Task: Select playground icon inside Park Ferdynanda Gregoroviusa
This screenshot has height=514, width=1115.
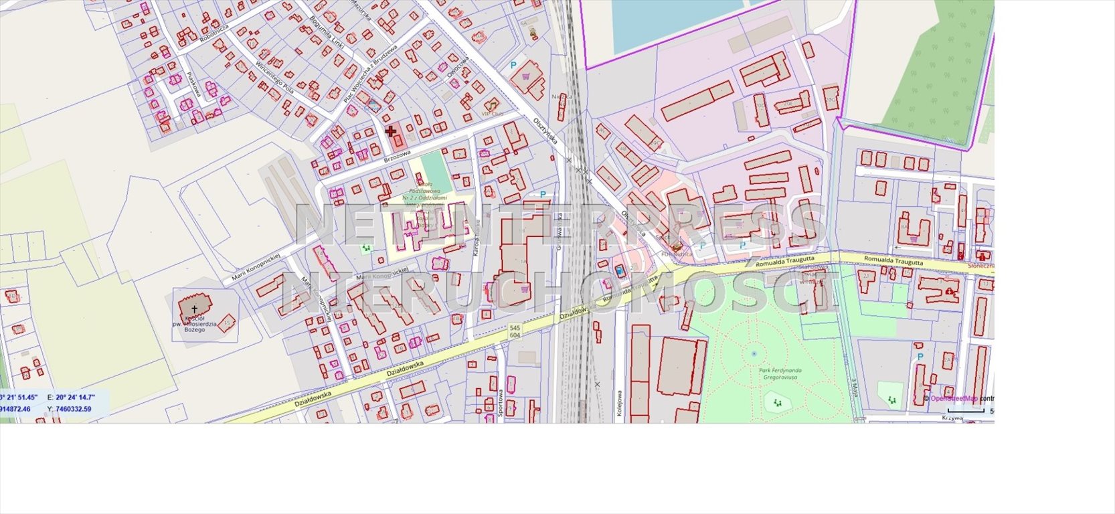Action: point(777,402)
